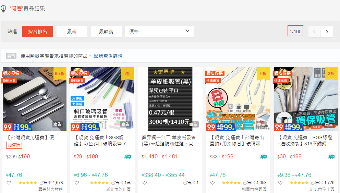Click the converted price ¥6.96 - ¥47.76
This screenshot has width=340, height=193.
click(x=90, y=175)
